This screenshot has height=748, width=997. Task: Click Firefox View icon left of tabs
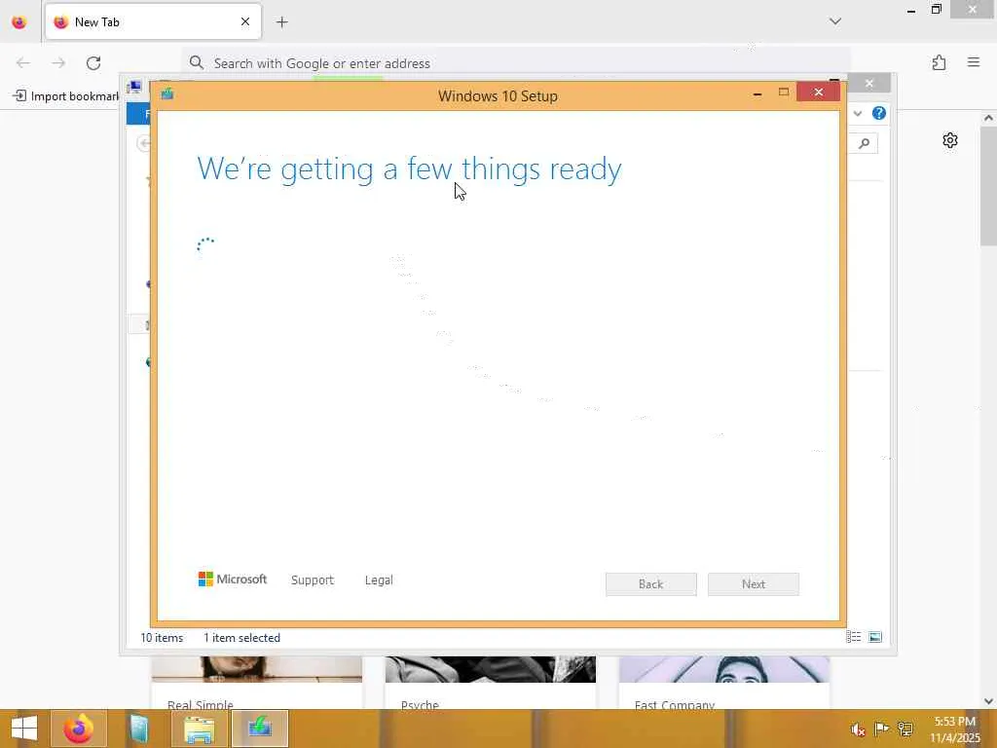(19, 22)
